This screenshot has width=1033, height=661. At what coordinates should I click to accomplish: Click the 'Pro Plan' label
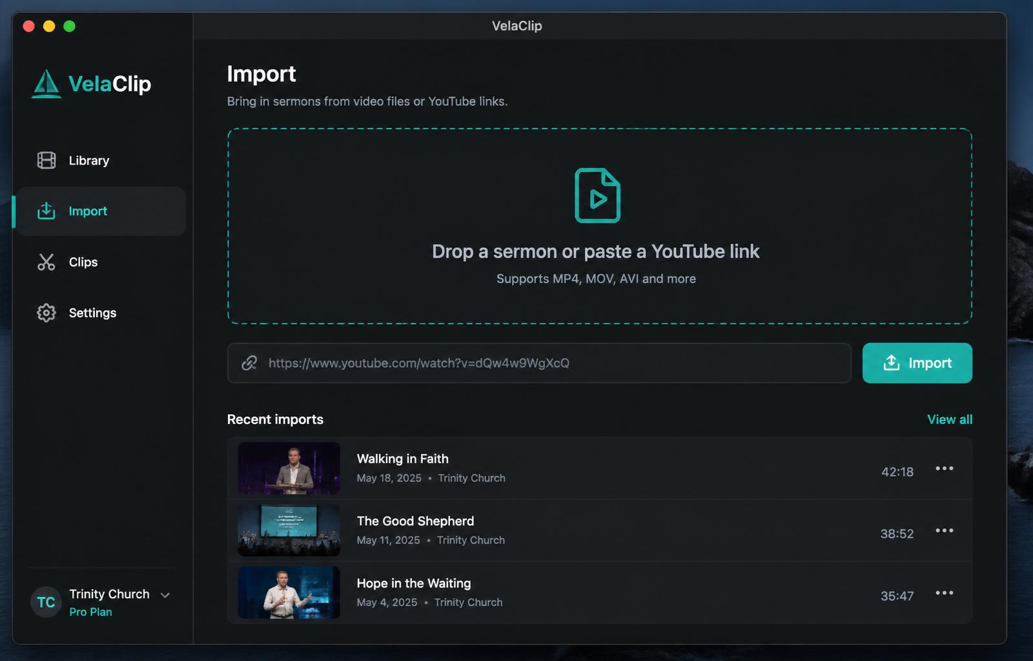[x=90, y=612]
